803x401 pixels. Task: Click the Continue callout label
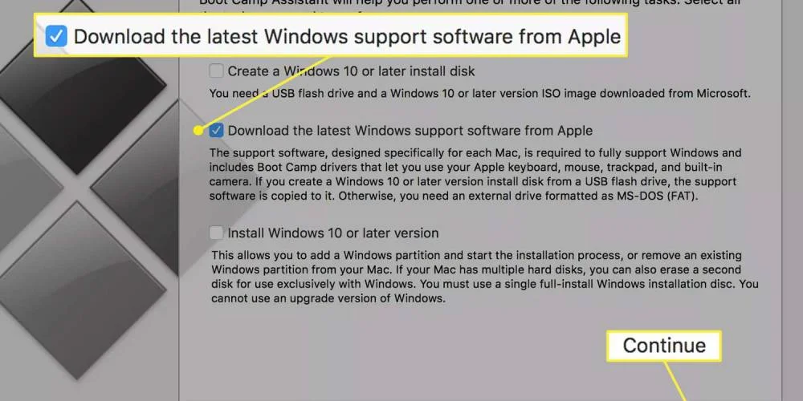coord(664,346)
